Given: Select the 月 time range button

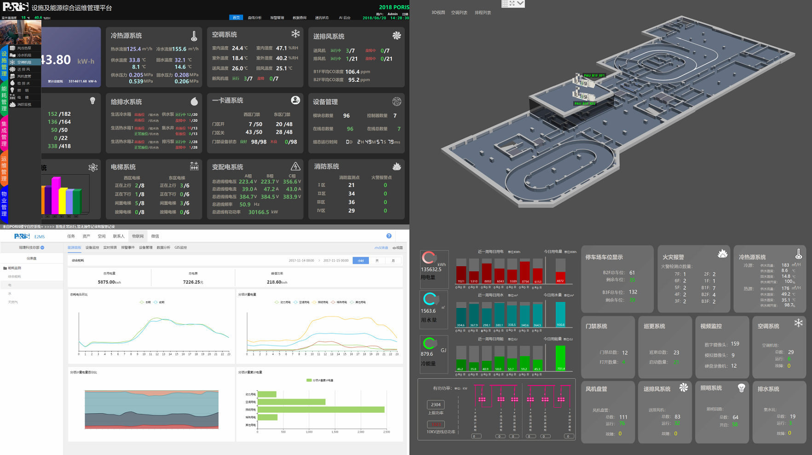Looking at the screenshot, I should pos(393,261).
